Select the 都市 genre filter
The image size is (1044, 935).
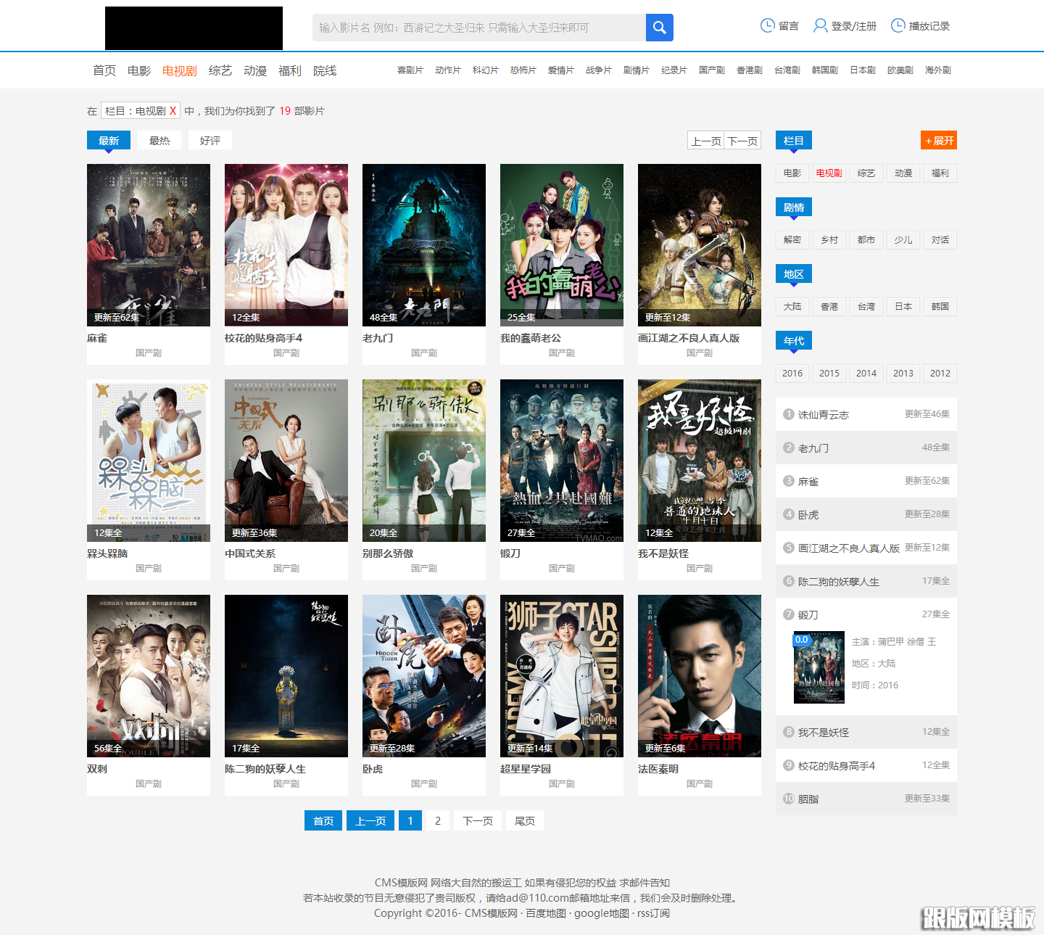click(x=866, y=240)
